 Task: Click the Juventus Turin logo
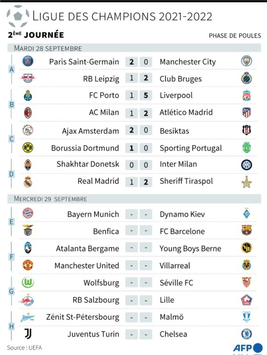coord(28,334)
